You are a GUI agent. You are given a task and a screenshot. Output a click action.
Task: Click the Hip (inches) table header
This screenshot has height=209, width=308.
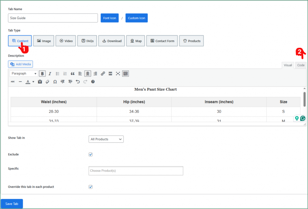tap(134, 102)
